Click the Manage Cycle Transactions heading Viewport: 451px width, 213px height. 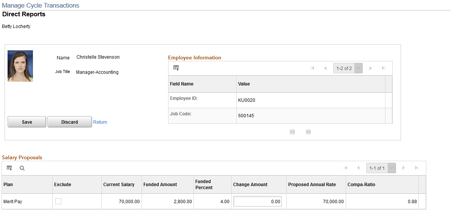pos(41,5)
